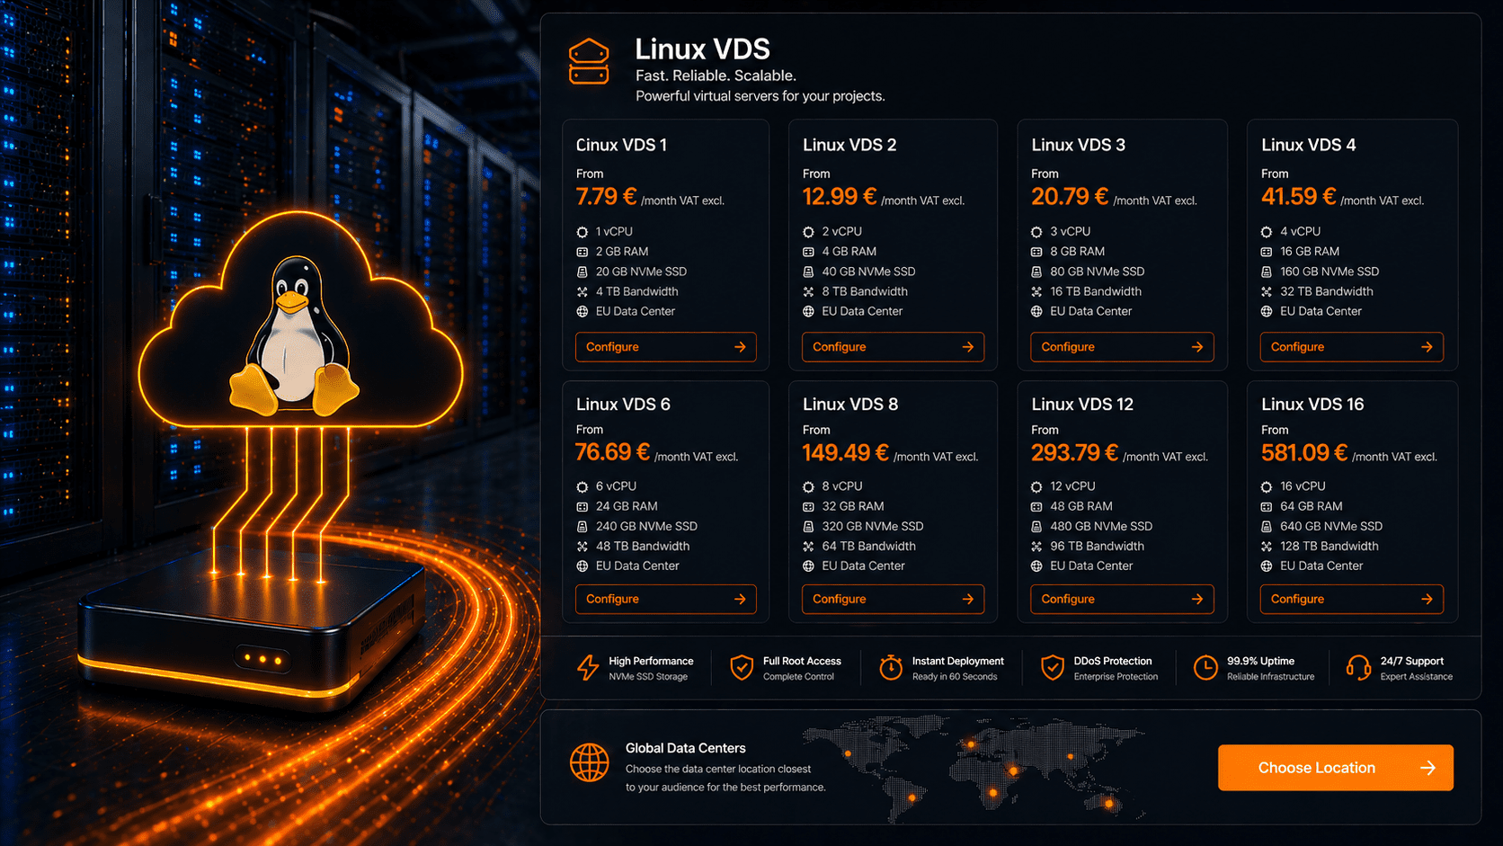Click the 1 vCPU chip icon
Viewport: 1503px width, 846px height.
click(x=583, y=232)
